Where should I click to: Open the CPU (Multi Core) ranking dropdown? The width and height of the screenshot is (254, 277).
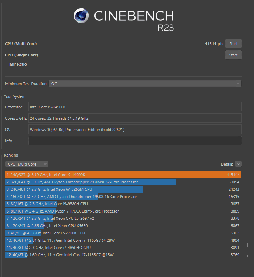coord(27,164)
